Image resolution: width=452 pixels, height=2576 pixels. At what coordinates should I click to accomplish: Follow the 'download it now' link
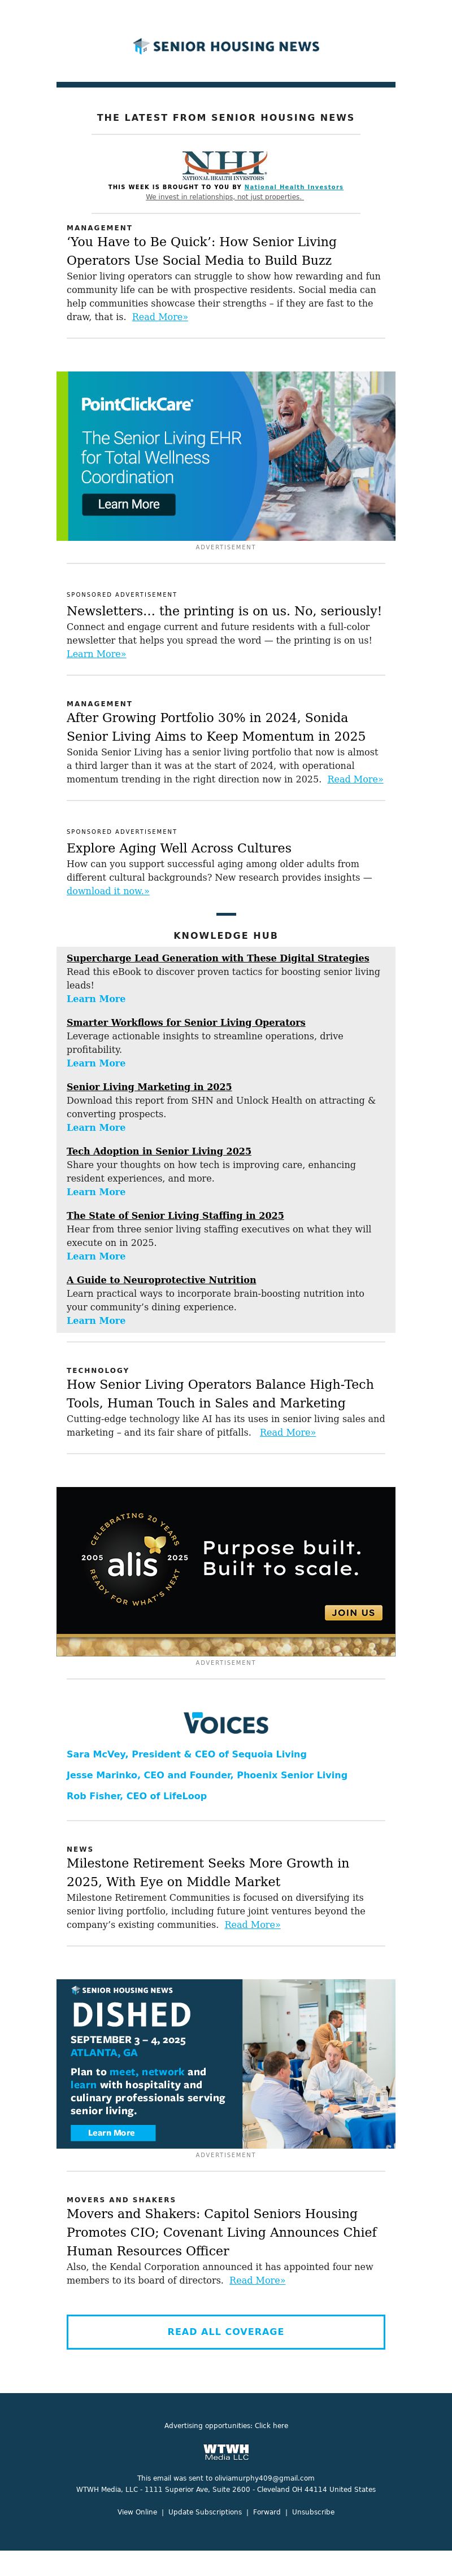click(108, 891)
